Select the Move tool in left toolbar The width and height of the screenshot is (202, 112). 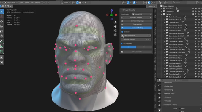point(2,22)
